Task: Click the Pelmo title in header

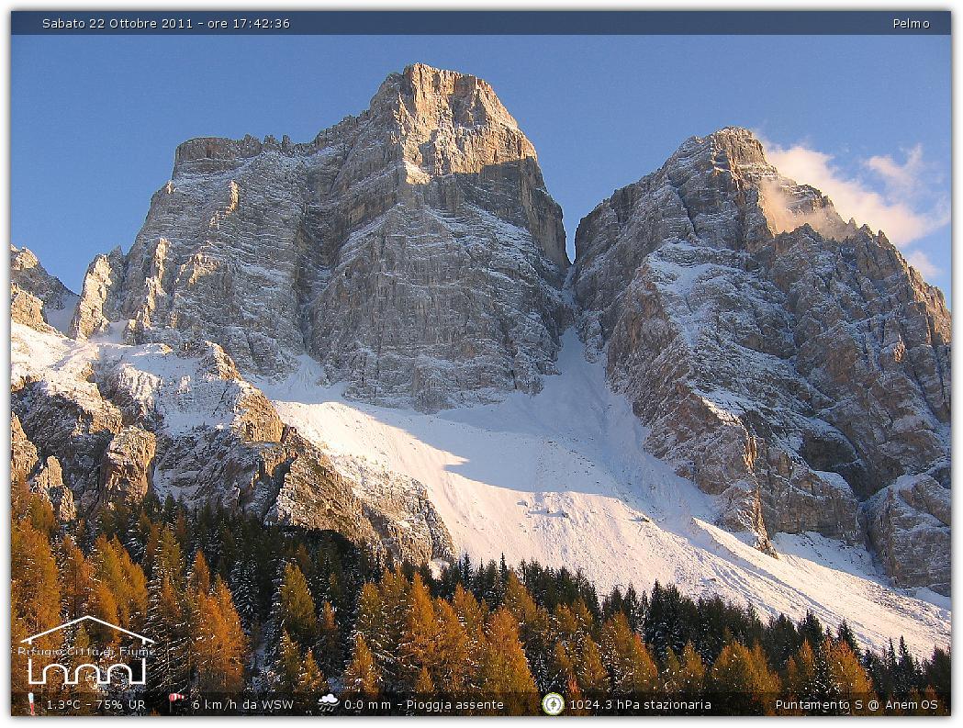Action: click(x=911, y=24)
